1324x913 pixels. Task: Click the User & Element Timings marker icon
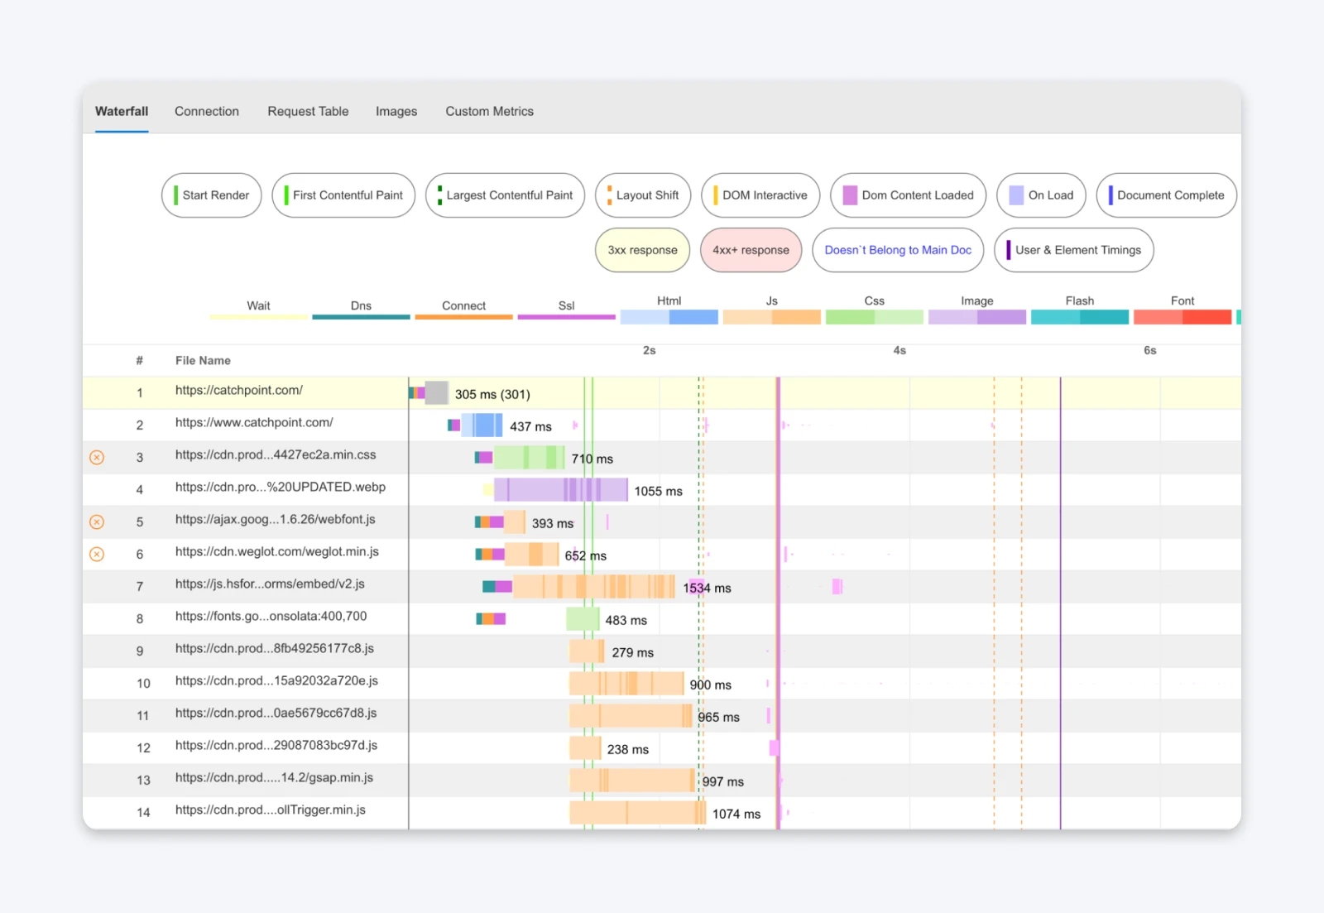pyautogui.click(x=1007, y=250)
